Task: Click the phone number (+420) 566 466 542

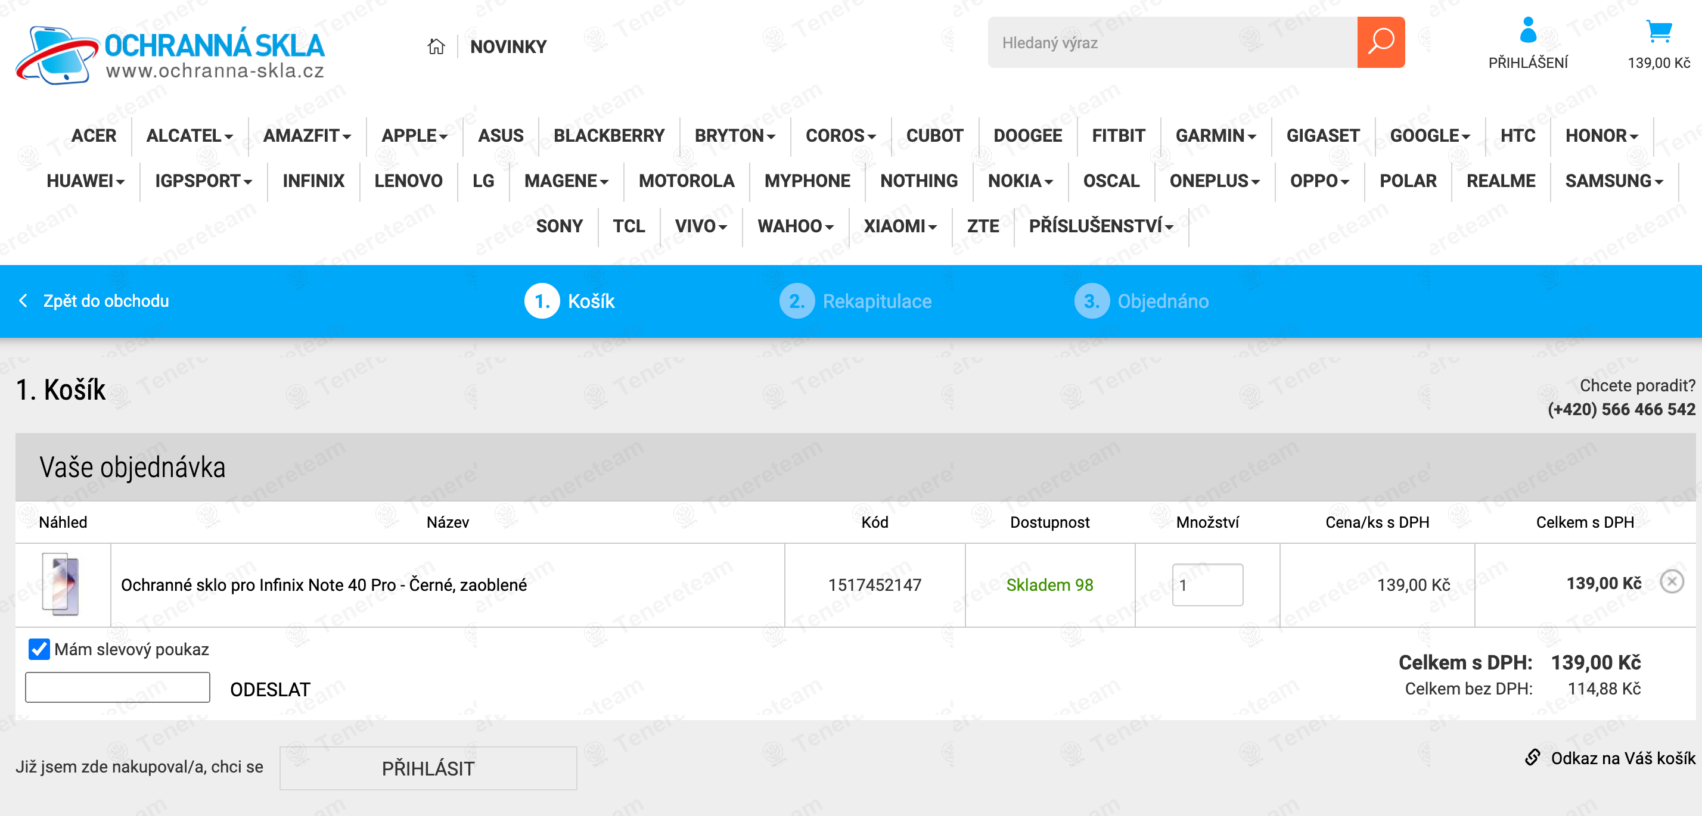Action: 1622,409
